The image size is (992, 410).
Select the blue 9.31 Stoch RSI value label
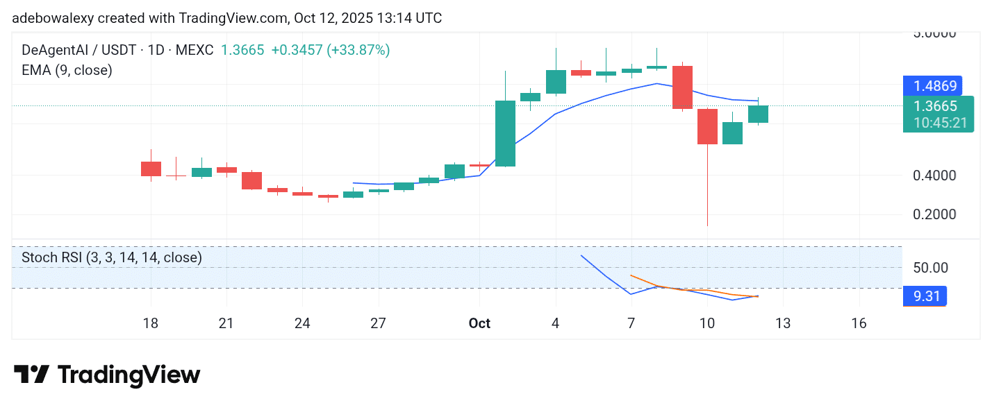coord(925,297)
